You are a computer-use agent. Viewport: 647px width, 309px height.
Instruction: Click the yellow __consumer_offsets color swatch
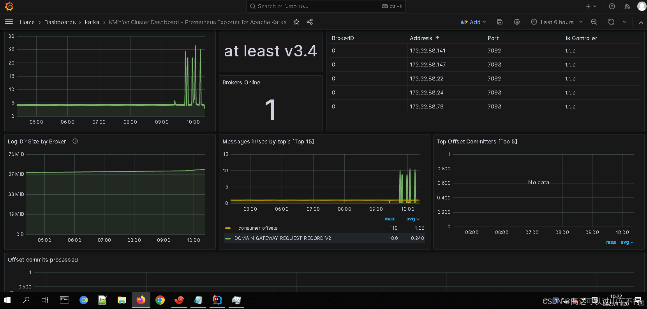pos(228,228)
